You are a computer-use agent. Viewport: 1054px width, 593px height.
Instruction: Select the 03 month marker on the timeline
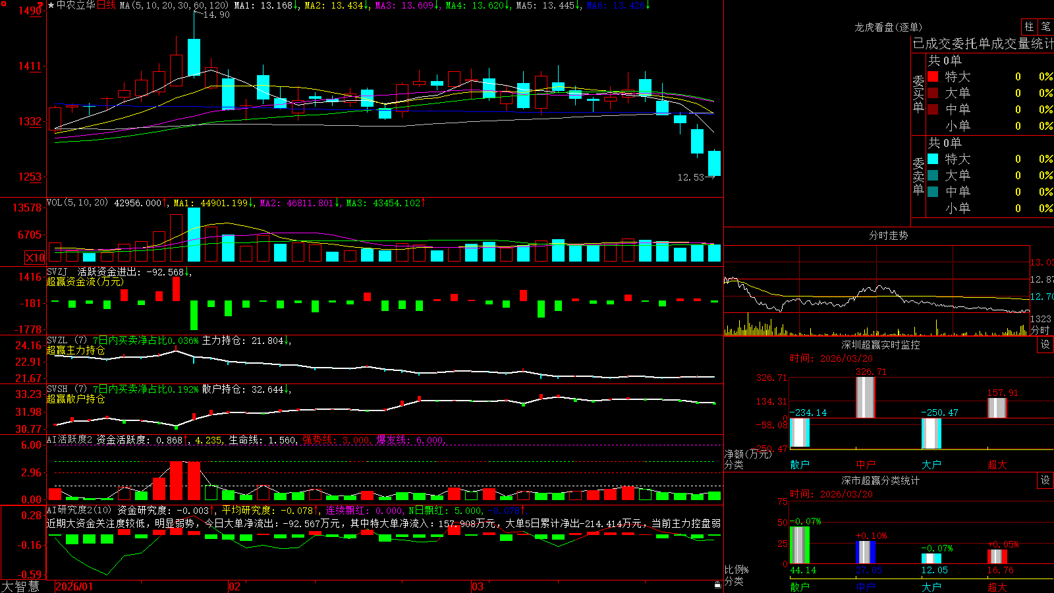point(478,586)
